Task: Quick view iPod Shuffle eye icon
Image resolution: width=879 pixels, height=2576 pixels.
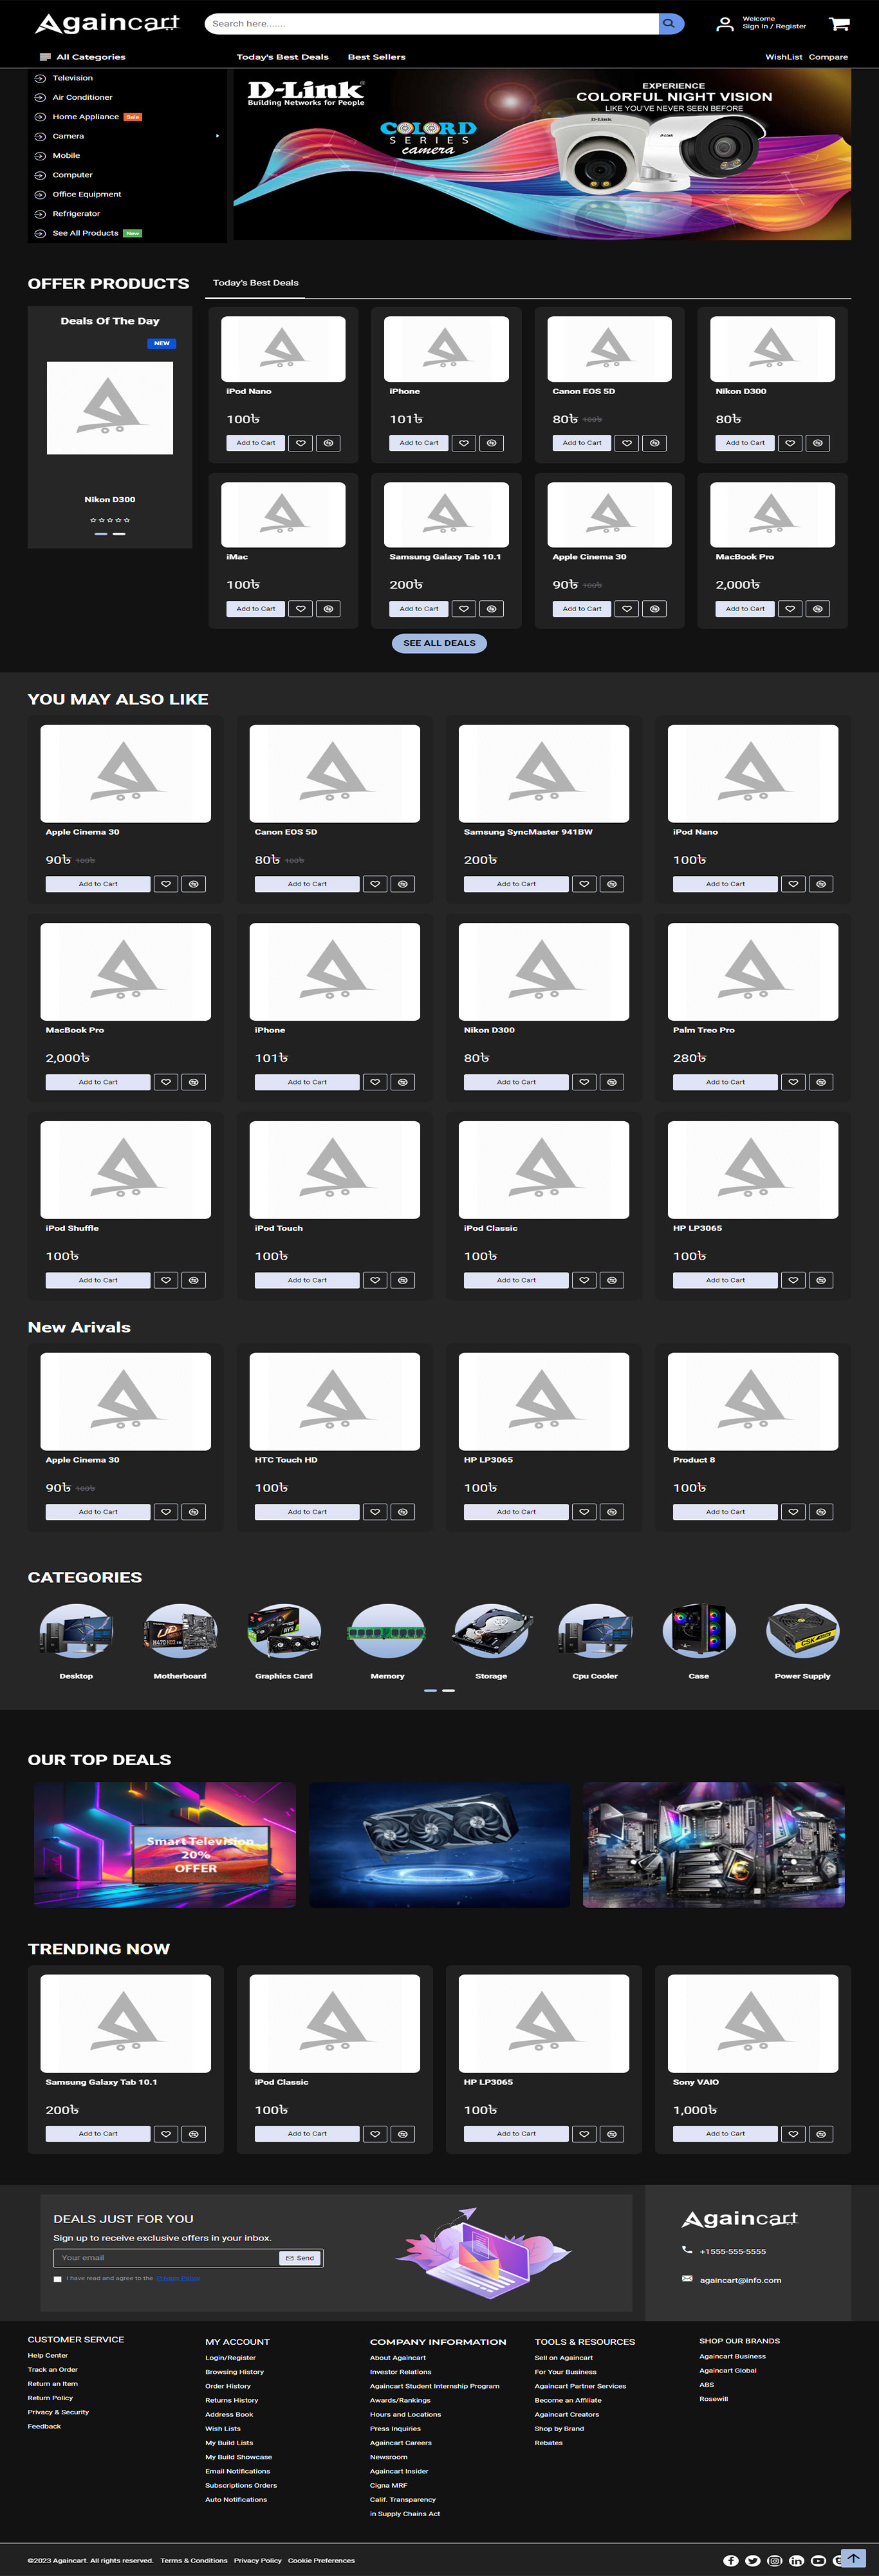Action: pos(194,1280)
